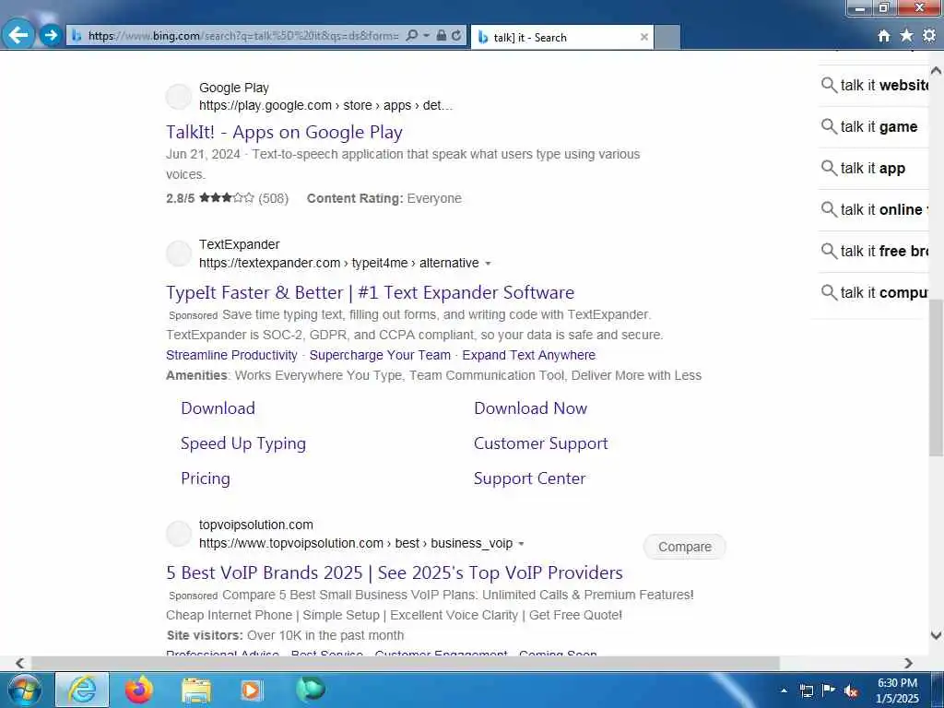Open the 'Pricing' sitelink
The height and width of the screenshot is (708, 944).
coord(206,478)
